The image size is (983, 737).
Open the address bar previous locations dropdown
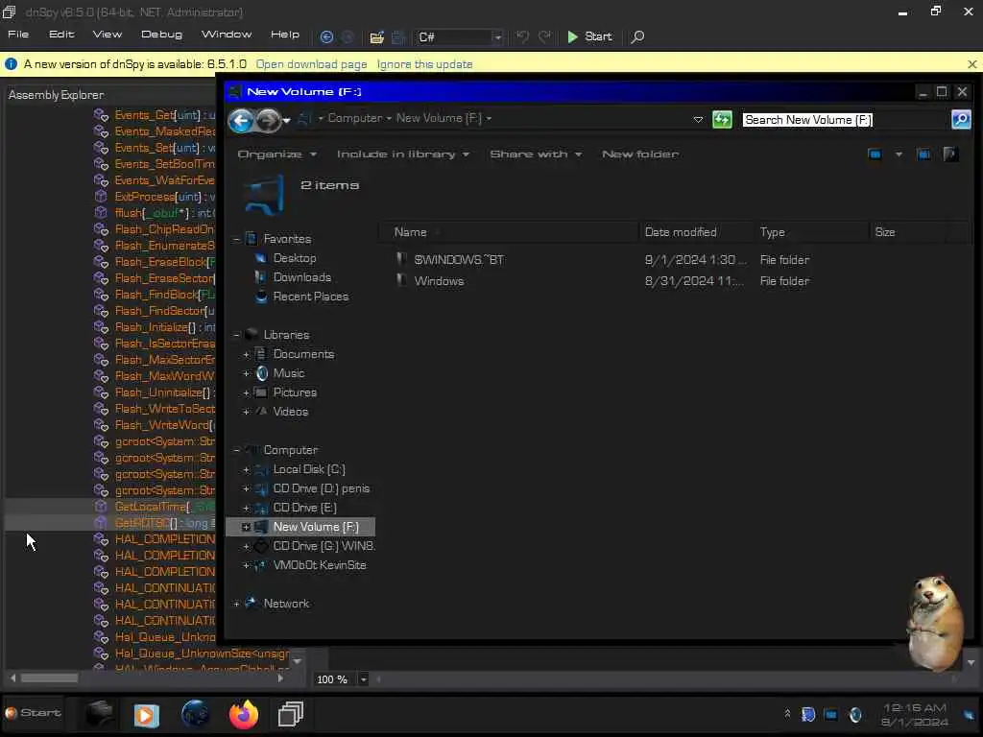[x=698, y=119]
